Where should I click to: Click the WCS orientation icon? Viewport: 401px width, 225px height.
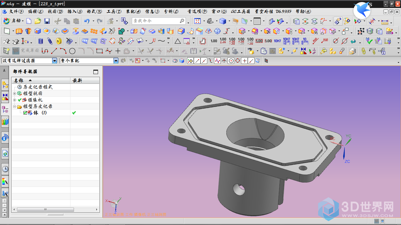tap(324, 21)
